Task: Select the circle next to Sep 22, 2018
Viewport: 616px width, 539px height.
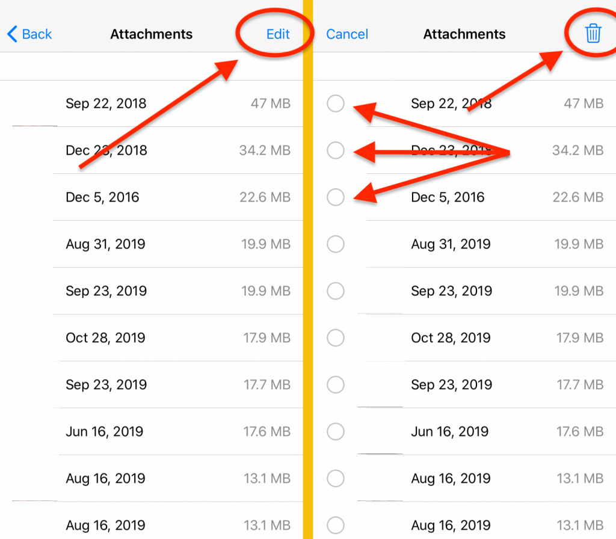Action: [336, 103]
